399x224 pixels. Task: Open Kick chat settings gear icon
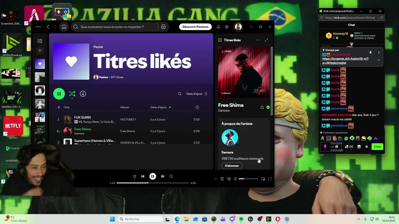367,147
